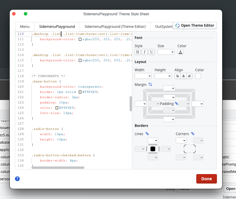Open the help question mark icon
This screenshot has width=236, height=199.
pyautogui.click(x=17, y=179)
